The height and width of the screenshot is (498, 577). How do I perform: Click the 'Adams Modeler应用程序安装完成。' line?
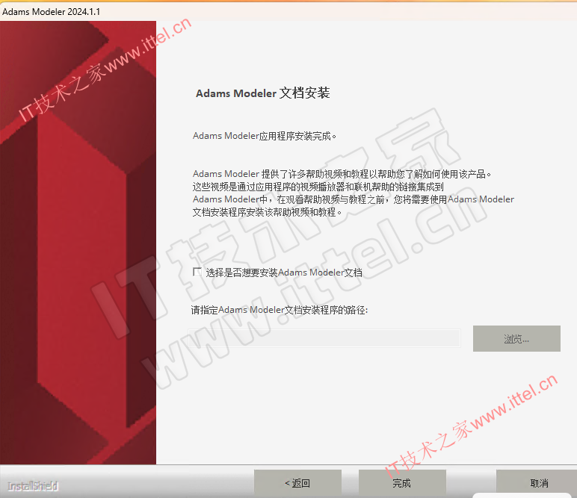click(265, 136)
